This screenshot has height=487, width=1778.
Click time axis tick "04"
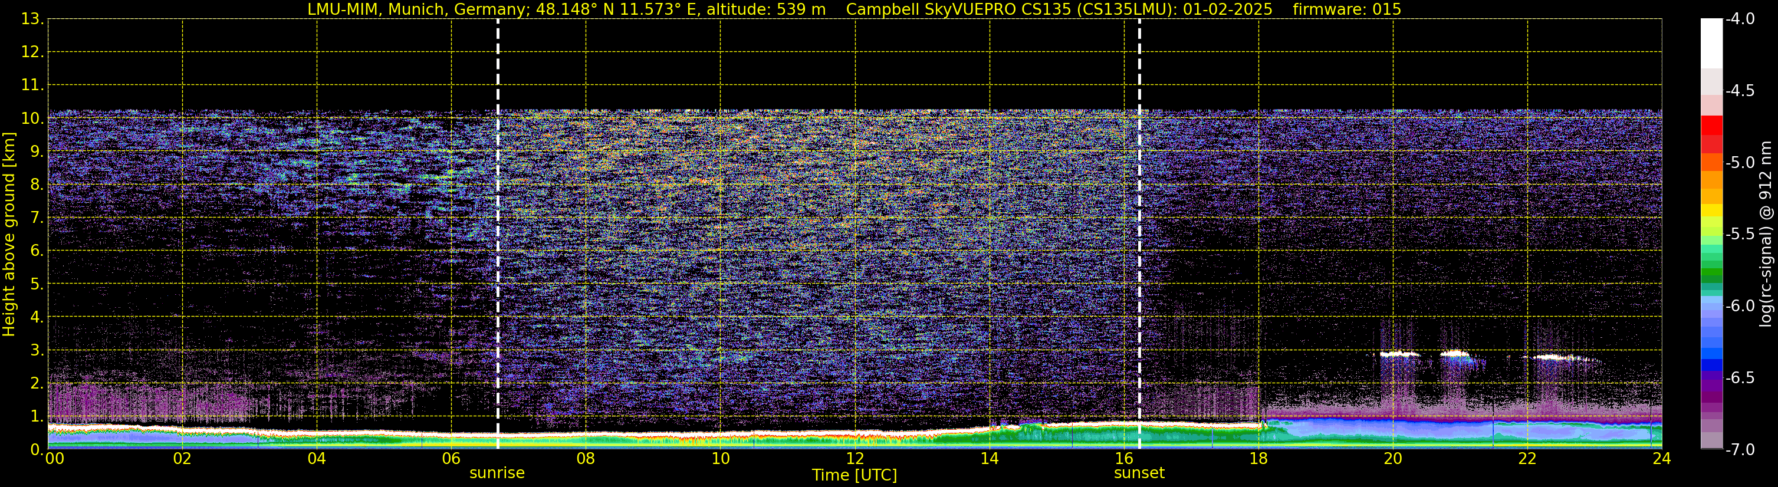coord(316,459)
